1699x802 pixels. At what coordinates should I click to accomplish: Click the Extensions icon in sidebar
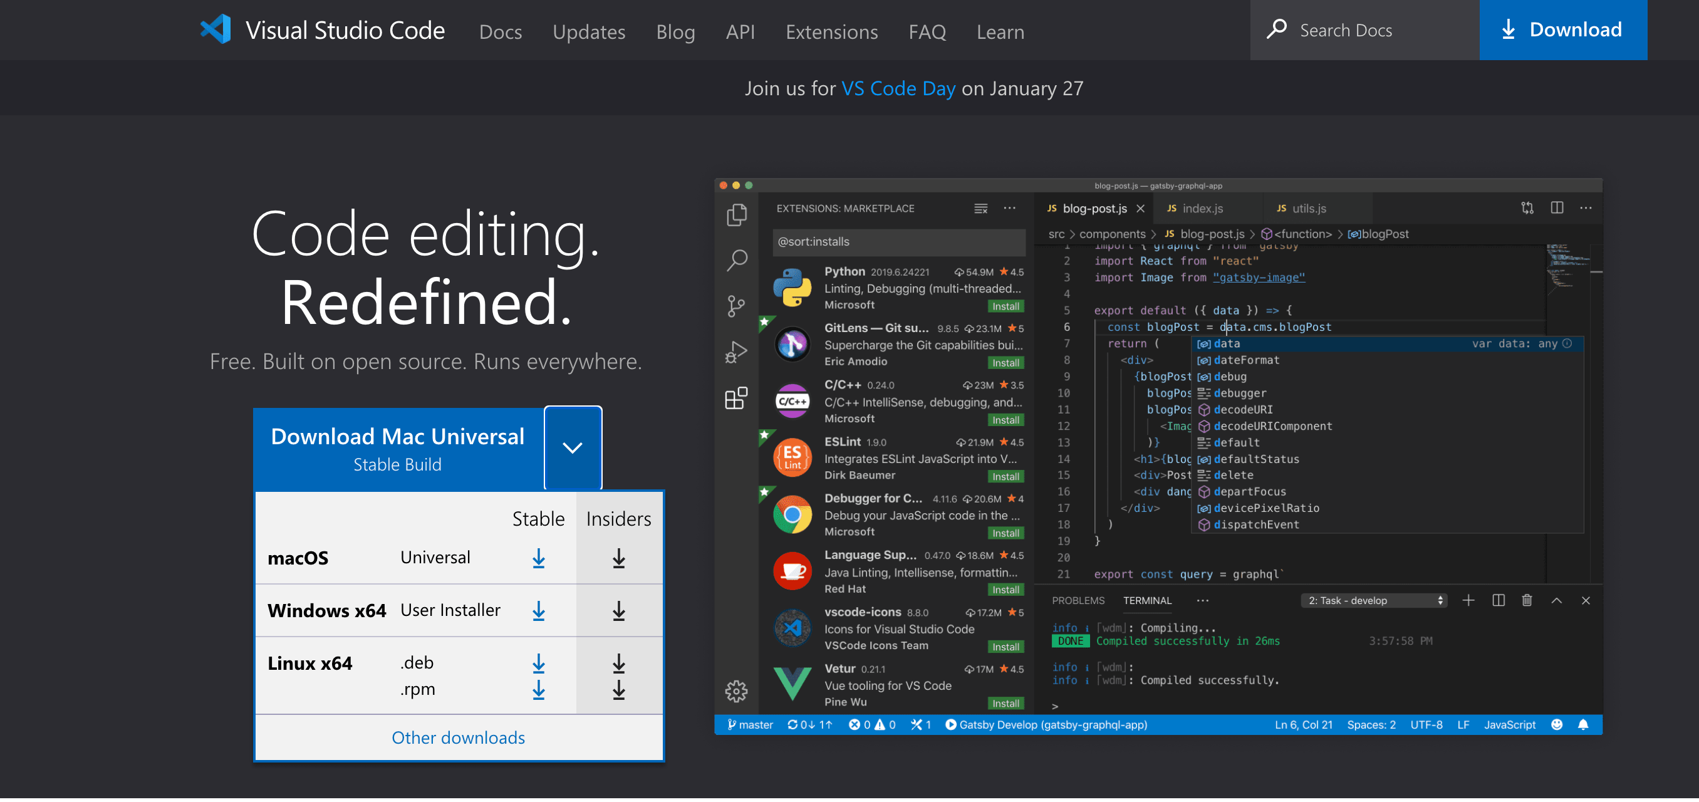pos(737,398)
